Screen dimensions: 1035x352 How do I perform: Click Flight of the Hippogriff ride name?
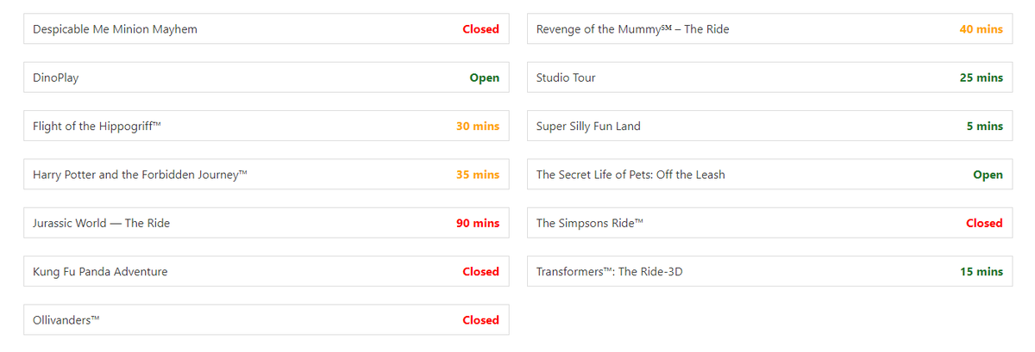coord(97,127)
